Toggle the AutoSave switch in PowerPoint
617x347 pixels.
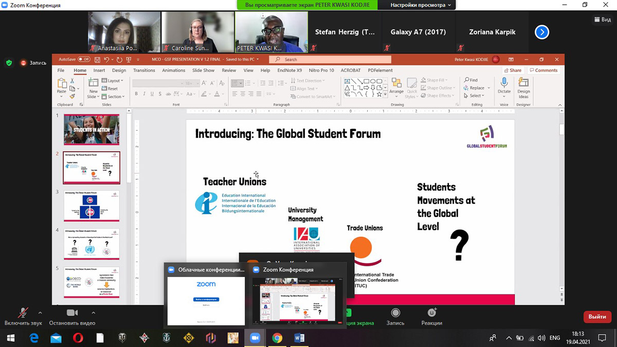[83, 59]
